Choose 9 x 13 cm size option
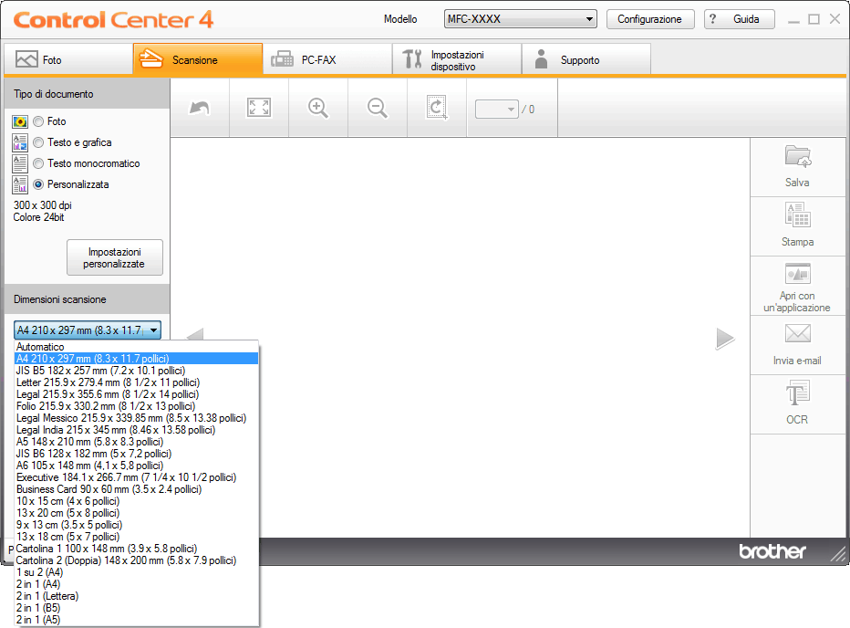The width and height of the screenshot is (850, 628). 136,525
